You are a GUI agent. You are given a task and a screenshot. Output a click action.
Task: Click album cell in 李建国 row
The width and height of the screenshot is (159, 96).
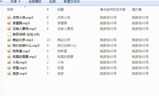(x=140, y=23)
